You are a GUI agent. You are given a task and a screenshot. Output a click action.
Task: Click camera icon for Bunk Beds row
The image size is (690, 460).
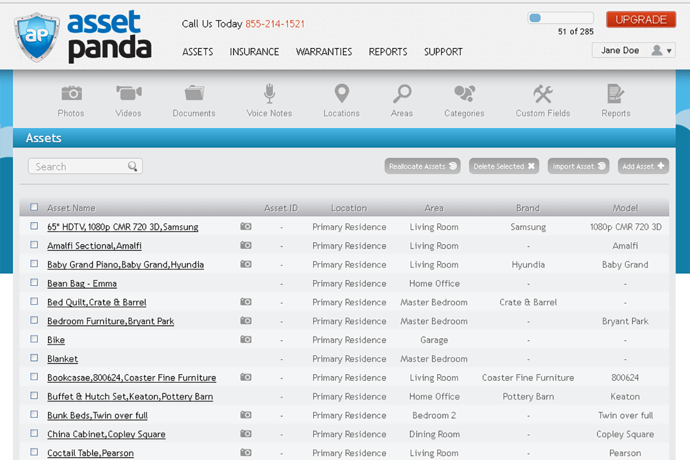pos(246,415)
